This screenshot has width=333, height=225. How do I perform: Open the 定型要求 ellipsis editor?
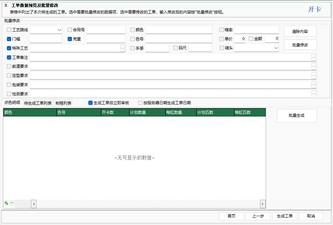pos(314,75)
